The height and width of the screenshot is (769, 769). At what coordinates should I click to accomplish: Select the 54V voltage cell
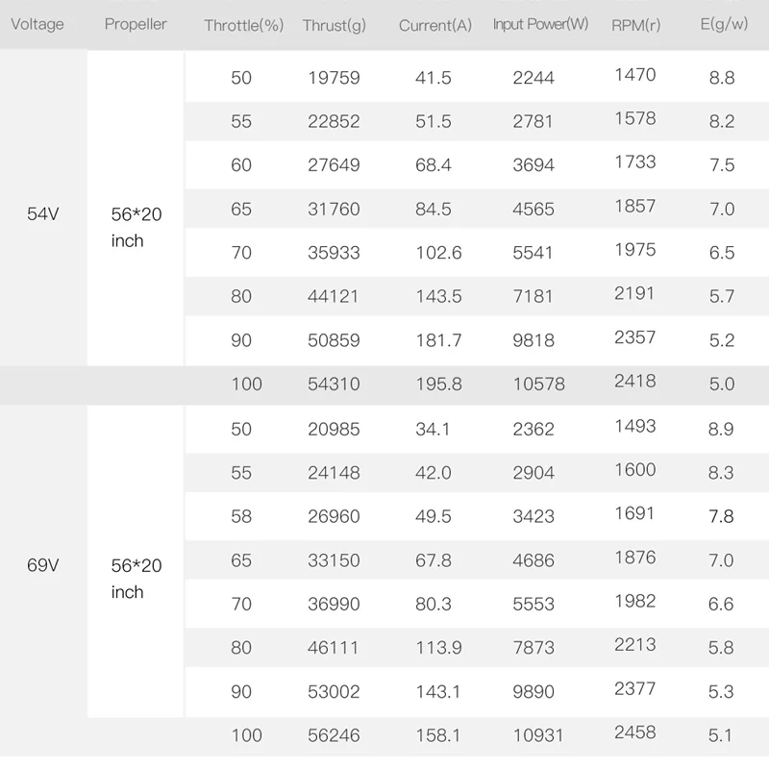(42, 214)
